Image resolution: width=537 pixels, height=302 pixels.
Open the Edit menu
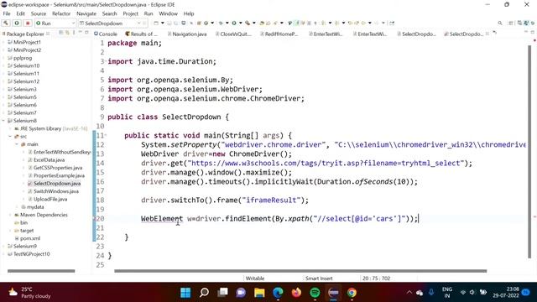20,13
